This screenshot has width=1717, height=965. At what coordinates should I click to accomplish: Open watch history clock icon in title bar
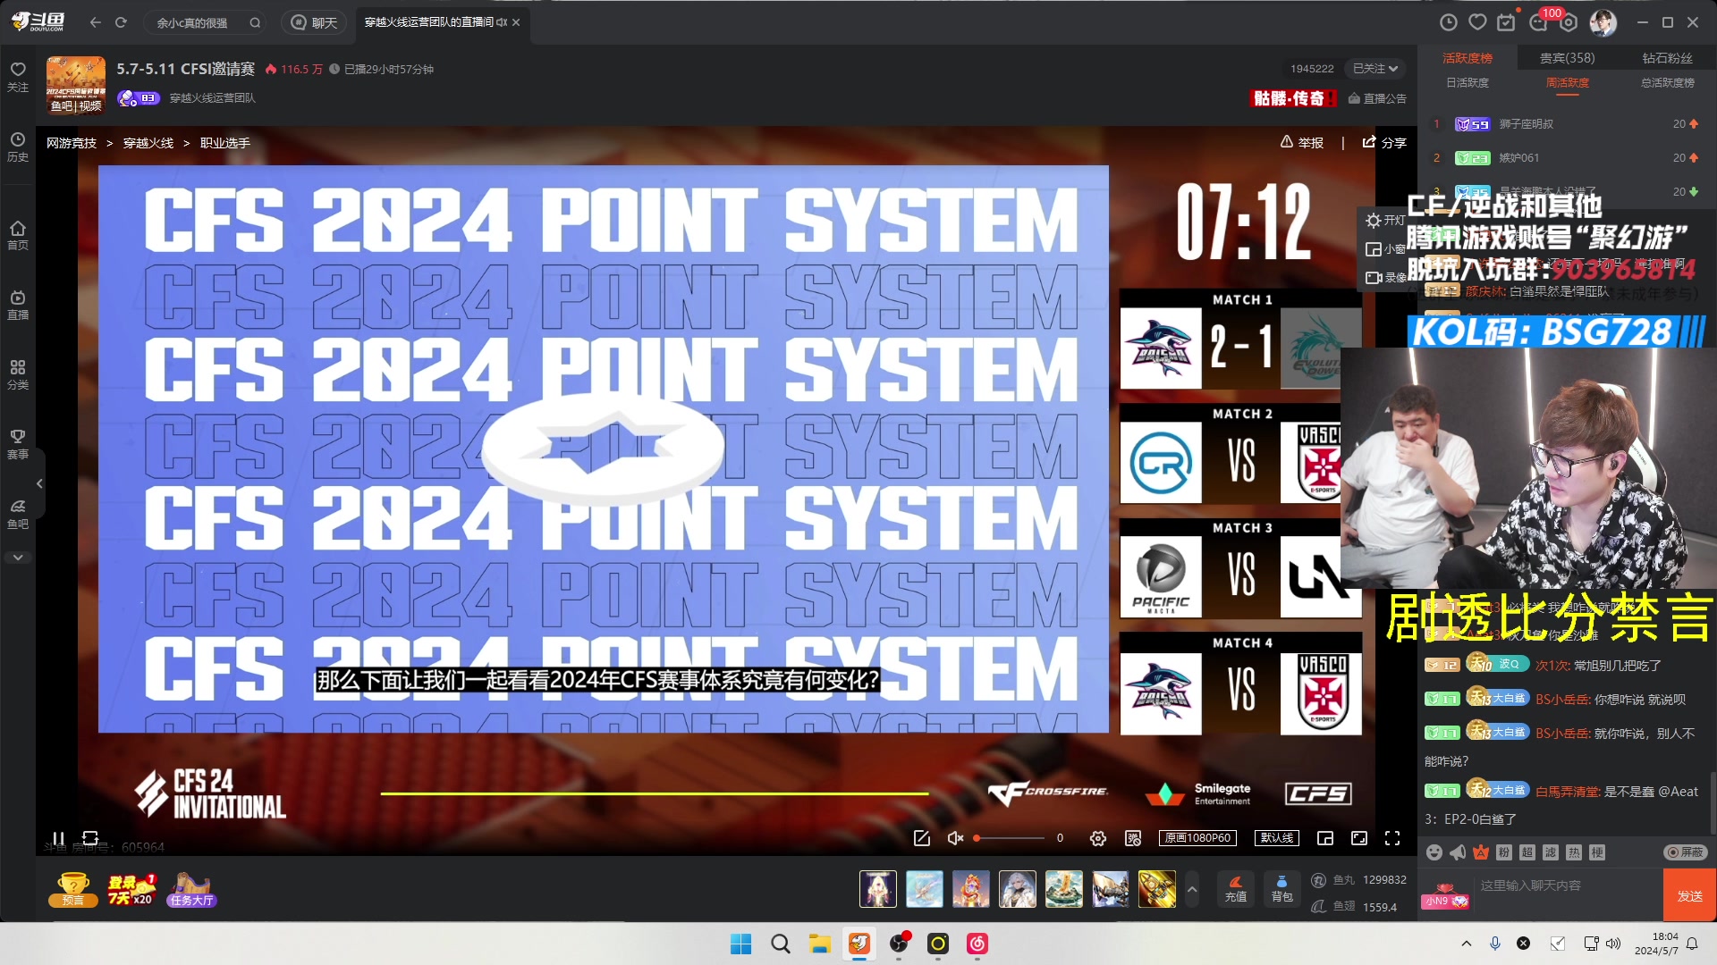click(x=1449, y=22)
